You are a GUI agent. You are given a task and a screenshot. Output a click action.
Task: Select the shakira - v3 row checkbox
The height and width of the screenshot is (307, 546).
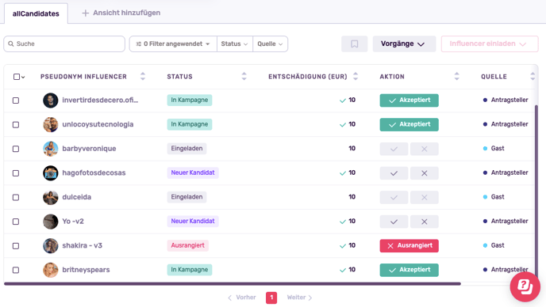tap(16, 246)
